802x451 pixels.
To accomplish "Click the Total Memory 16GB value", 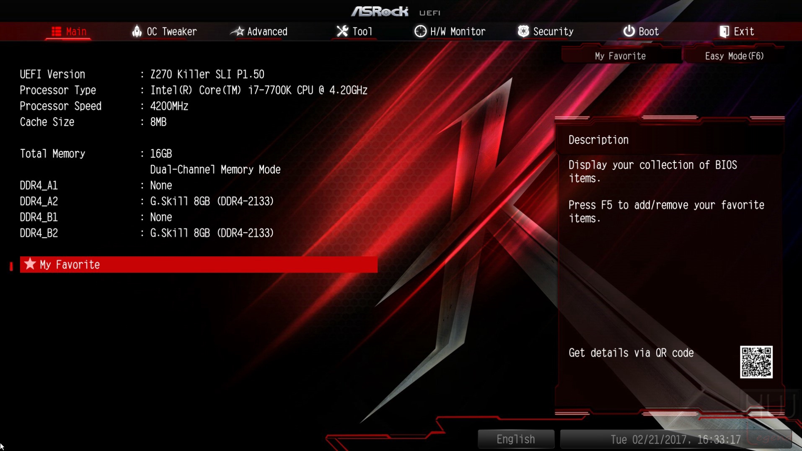I will 161,154.
